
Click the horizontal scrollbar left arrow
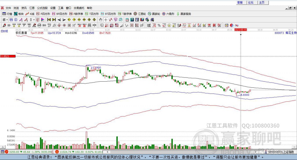coord(108,152)
